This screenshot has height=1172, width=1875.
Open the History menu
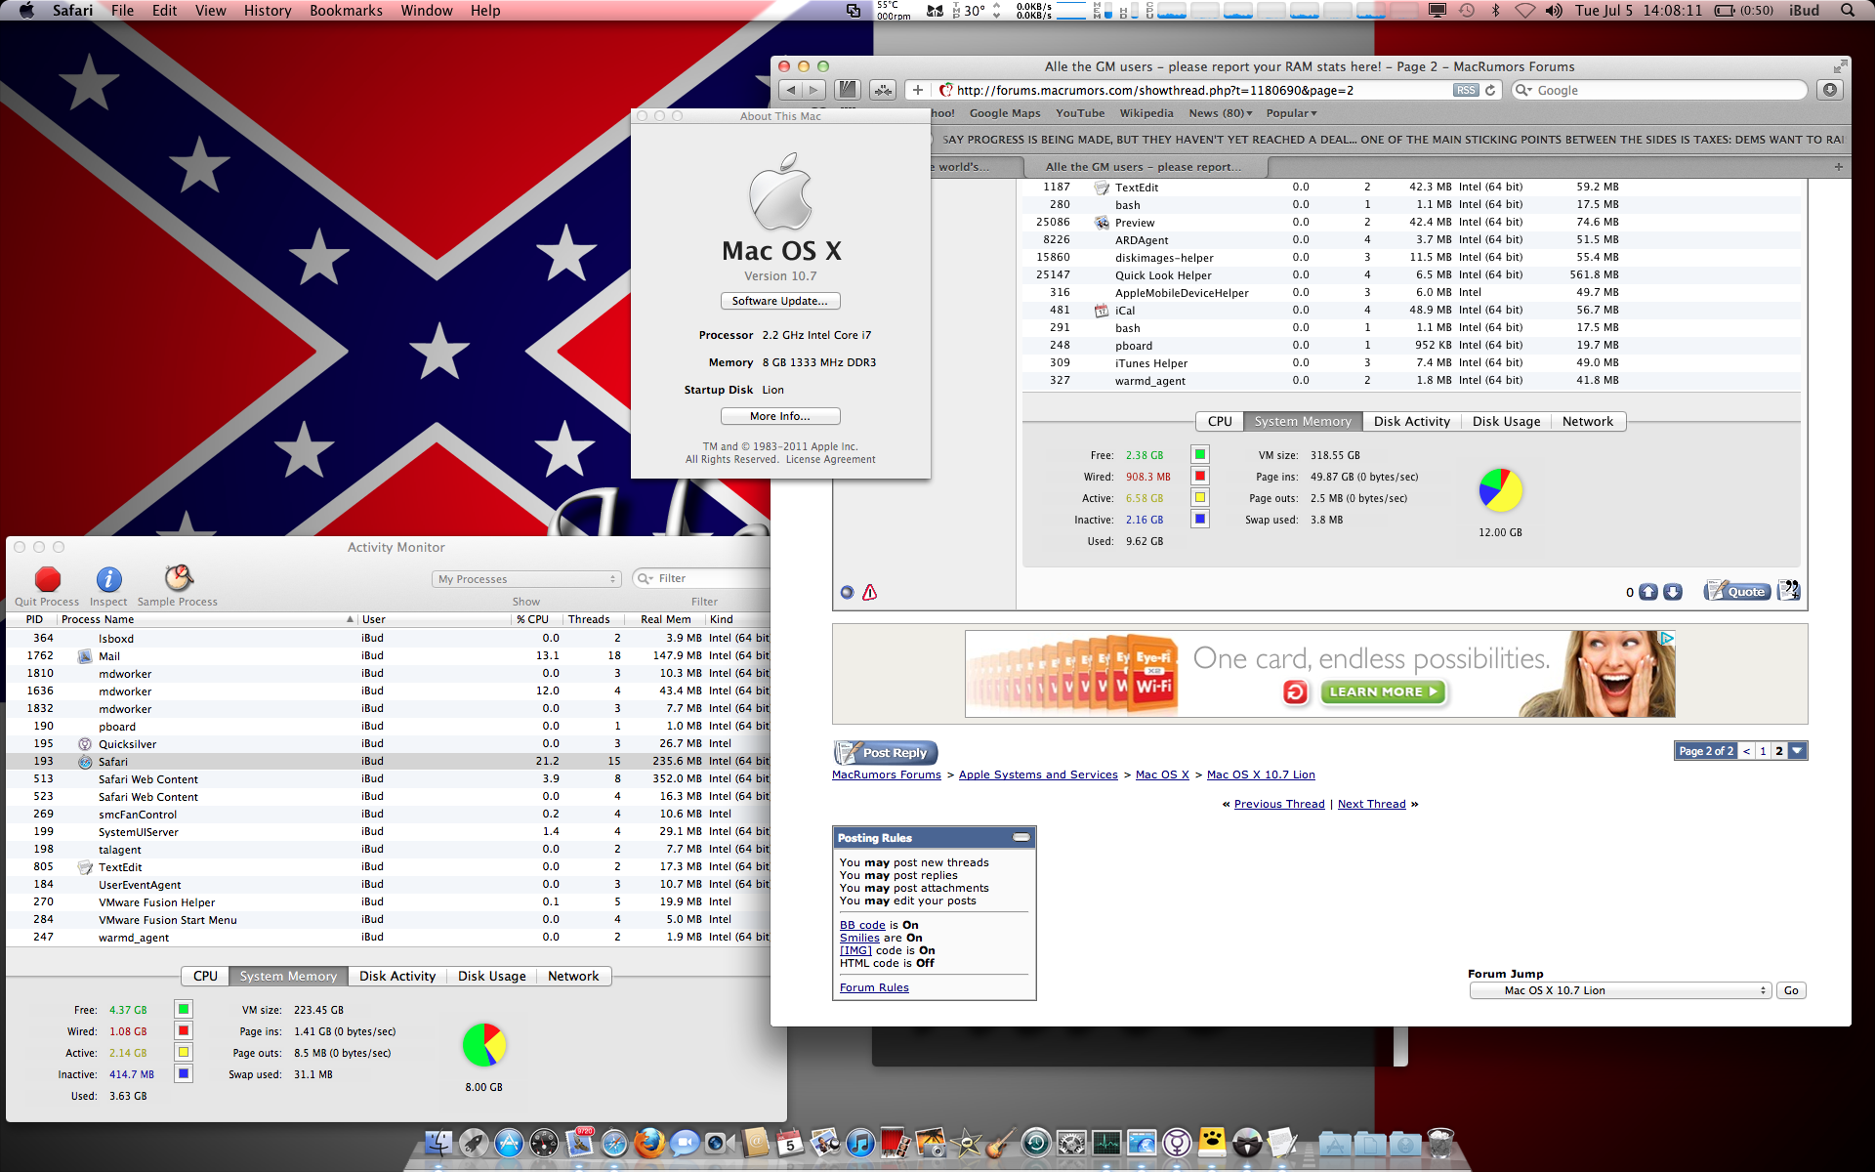[268, 11]
